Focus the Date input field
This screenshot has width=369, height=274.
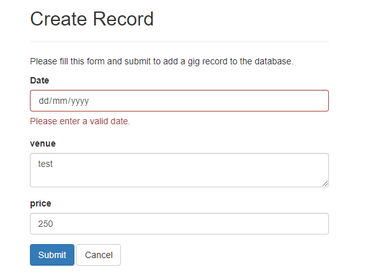point(179,101)
